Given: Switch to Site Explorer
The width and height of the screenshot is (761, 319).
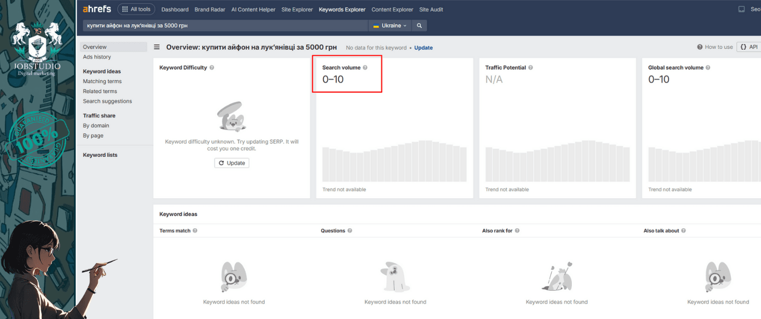Looking at the screenshot, I should [297, 9].
